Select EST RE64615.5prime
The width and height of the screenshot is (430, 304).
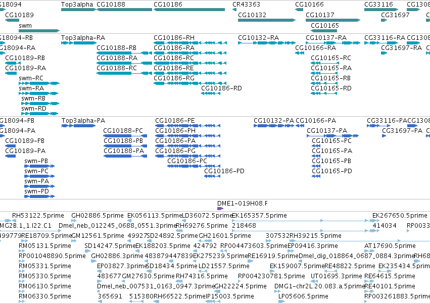369,281
